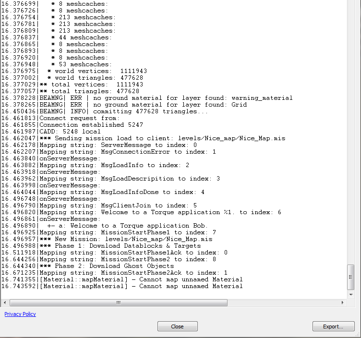Click the '53 meshcaches:' line
Image resolution: width=361 pixels, height=338 pixels.
pos(57,64)
